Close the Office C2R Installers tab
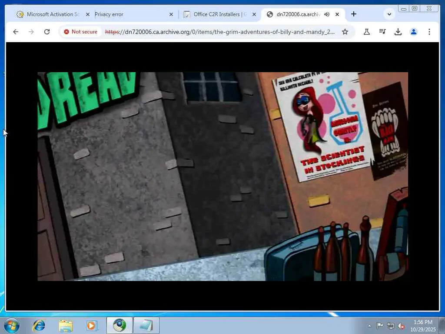 pos(254,14)
